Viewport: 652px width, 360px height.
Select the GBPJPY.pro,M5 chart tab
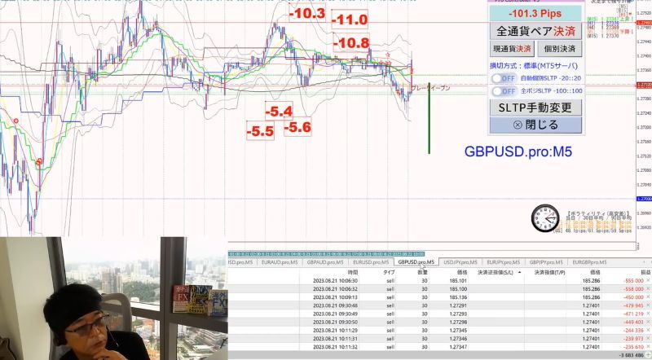546,262
